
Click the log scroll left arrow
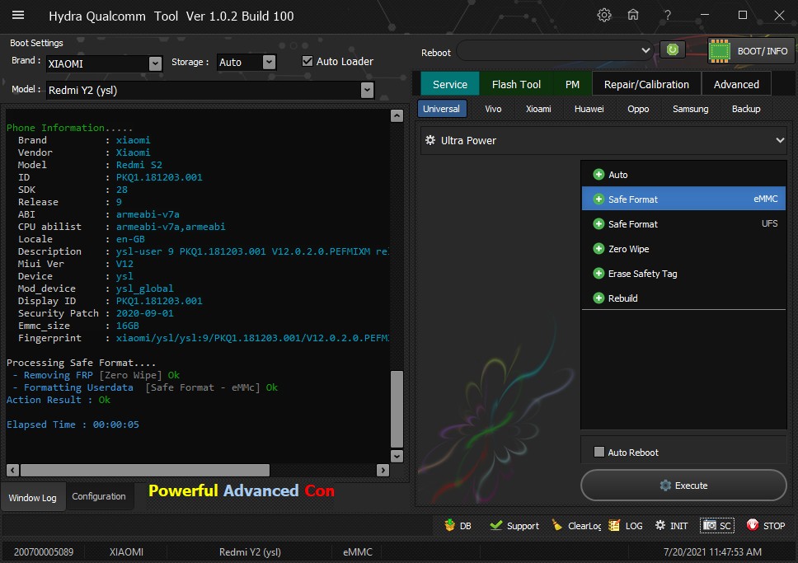[x=12, y=470]
